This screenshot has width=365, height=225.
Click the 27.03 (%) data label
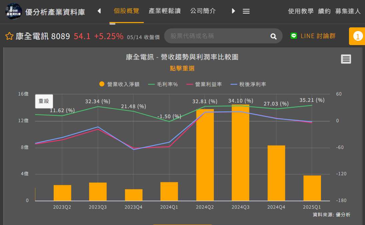pyautogui.click(x=276, y=104)
